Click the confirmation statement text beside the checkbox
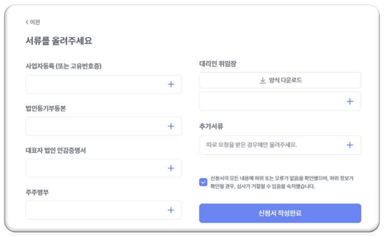The height and width of the screenshot is (236, 388). [282, 182]
